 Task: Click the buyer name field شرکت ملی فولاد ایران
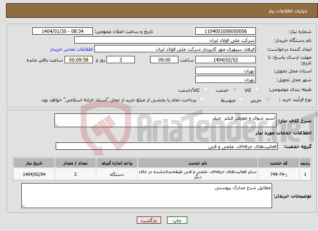[x=165, y=40]
